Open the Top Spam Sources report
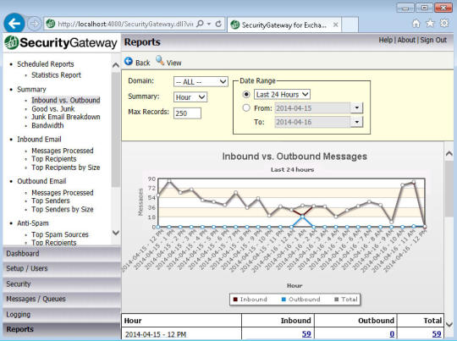The height and width of the screenshot is (341, 457). [x=60, y=234]
